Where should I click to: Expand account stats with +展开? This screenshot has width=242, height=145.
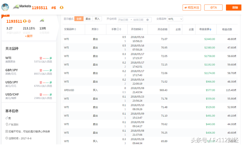29,36
